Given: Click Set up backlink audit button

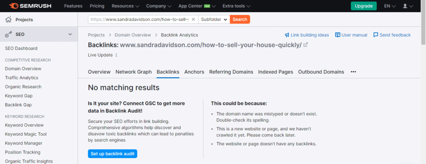Looking at the screenshot, I should coord(112,154).
